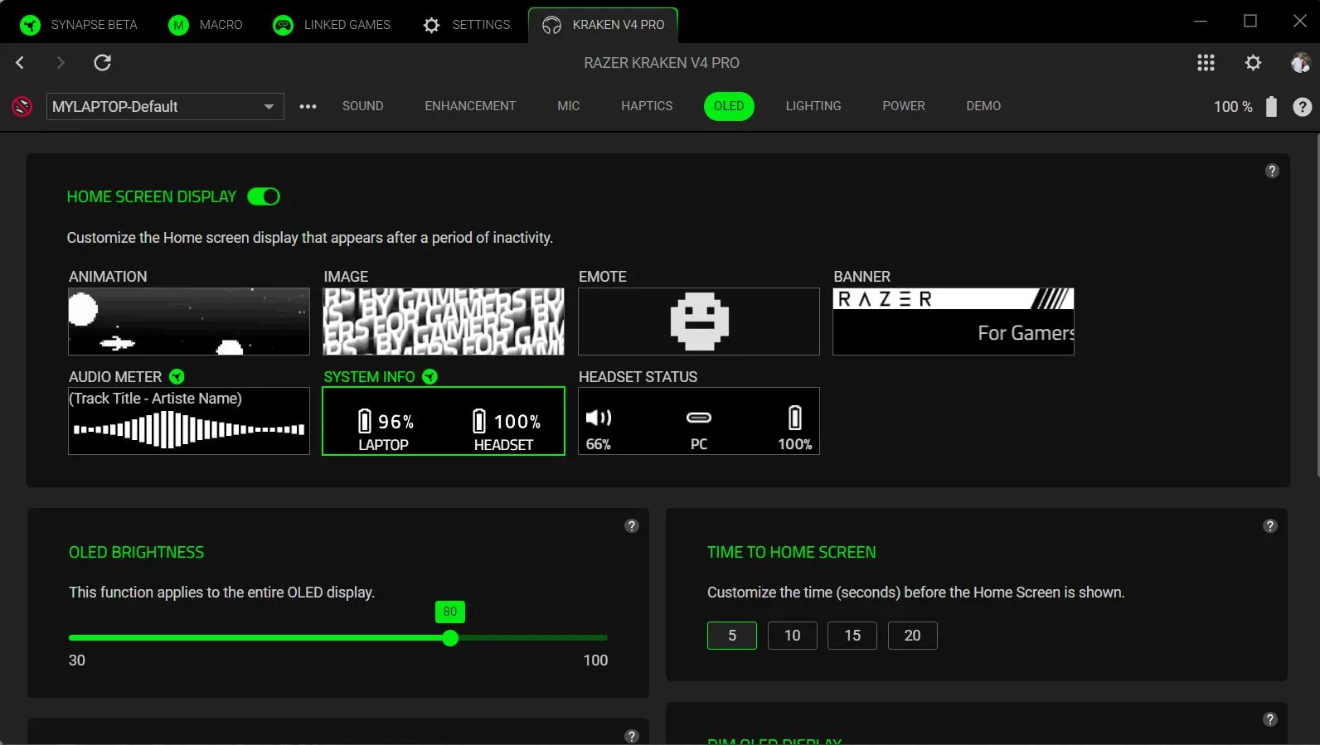Turn off the Home Screen Display toggle

tap(264, 197)
